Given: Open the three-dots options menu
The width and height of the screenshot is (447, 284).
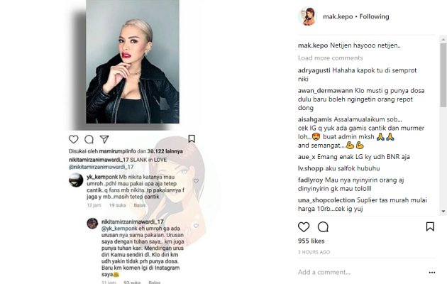Looking at the screenshot, I should 432,273.
